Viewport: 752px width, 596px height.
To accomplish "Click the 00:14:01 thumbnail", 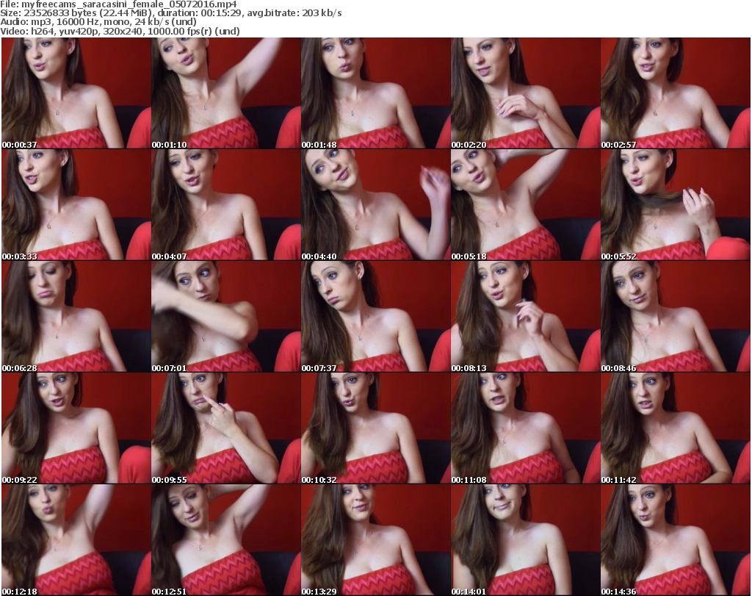I will pyautogui.click(x=525, y=540).
